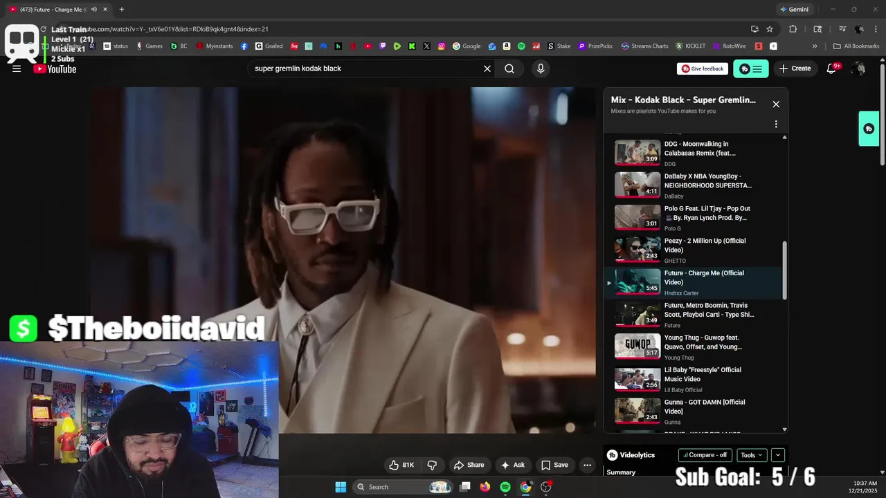Open the Google bookmark
The height and width of the screenshot is (498, 886).
pyautogui.click(x=467, y=46)
